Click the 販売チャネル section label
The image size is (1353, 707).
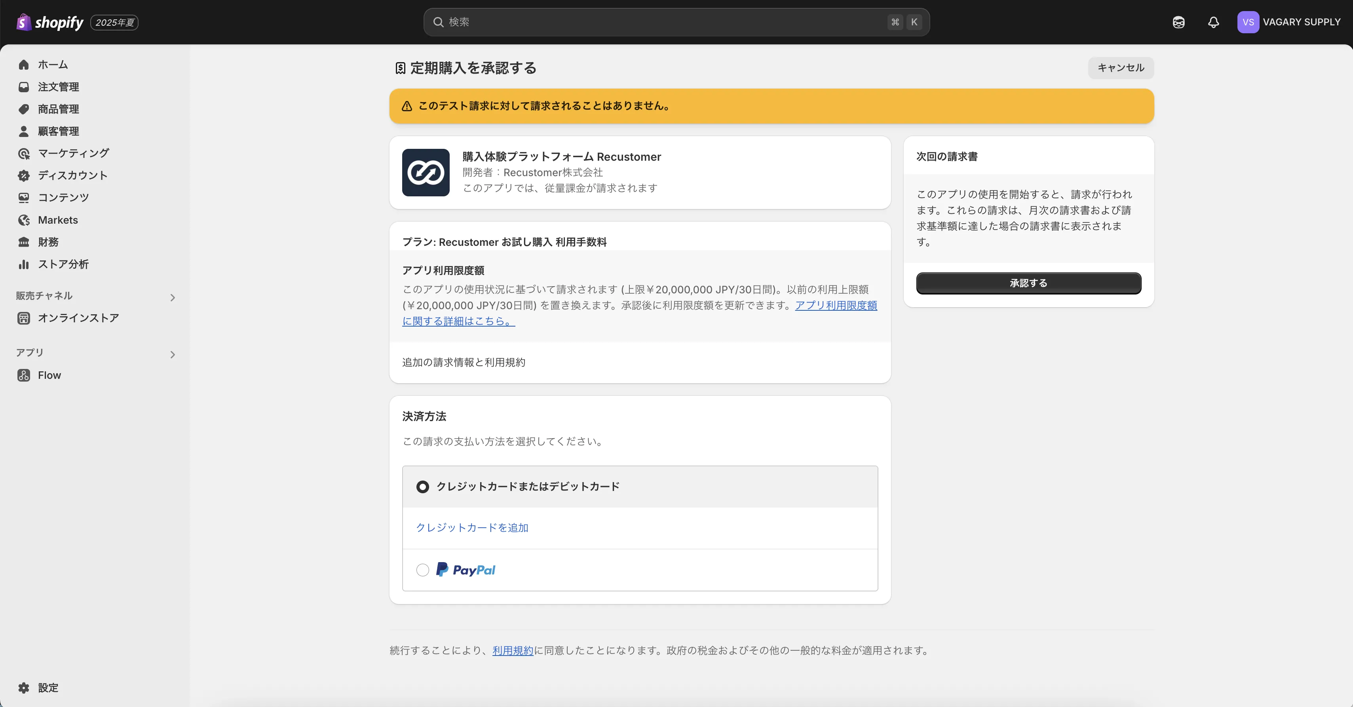coord(44,296)
